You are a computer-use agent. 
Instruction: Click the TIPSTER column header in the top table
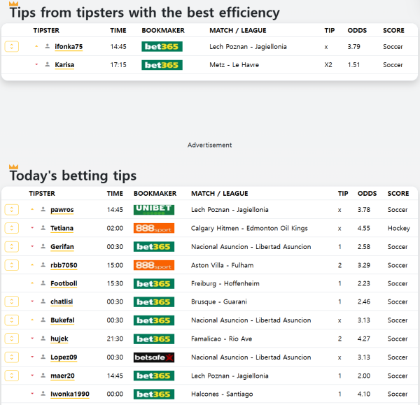click(46, 31)
